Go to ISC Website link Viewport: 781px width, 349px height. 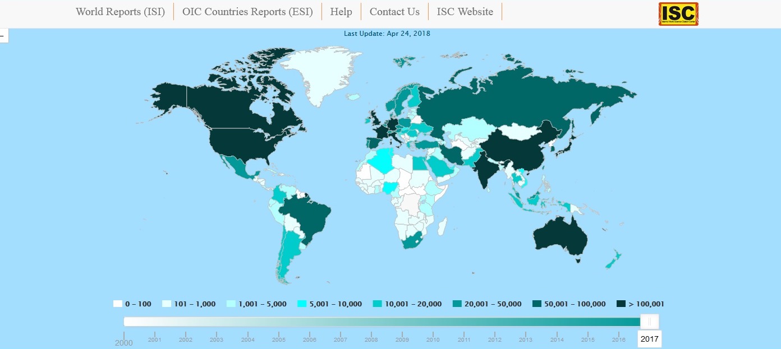[x=465, y=12]
